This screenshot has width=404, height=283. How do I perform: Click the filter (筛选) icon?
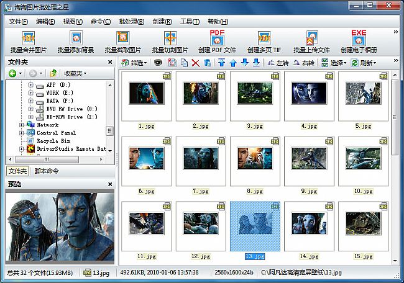point(125,63)
